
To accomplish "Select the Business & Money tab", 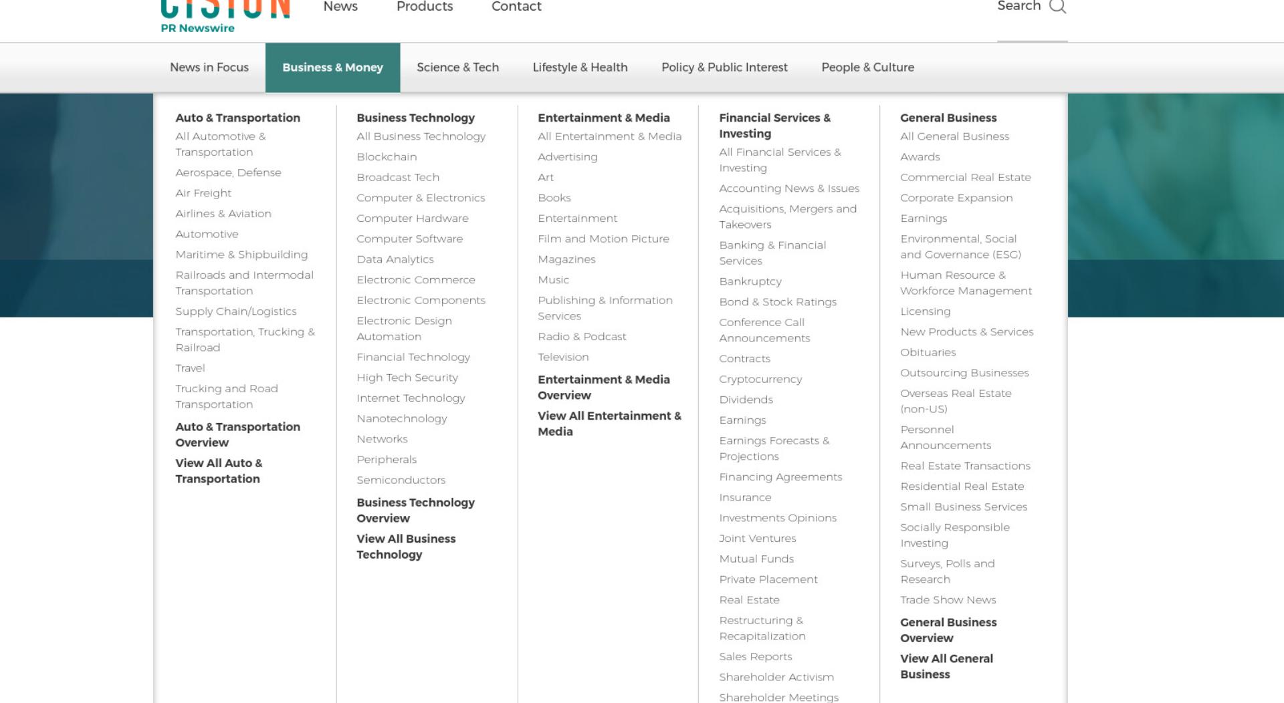I will click(x=332, y=67).
